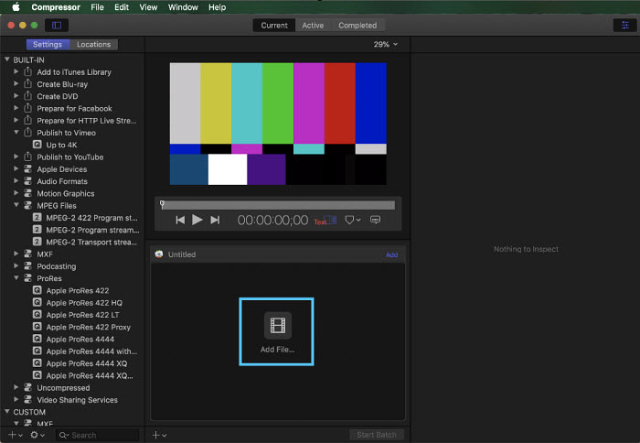
Task: Collapse the MPEG Files group
Action: [x=16, y=205]
